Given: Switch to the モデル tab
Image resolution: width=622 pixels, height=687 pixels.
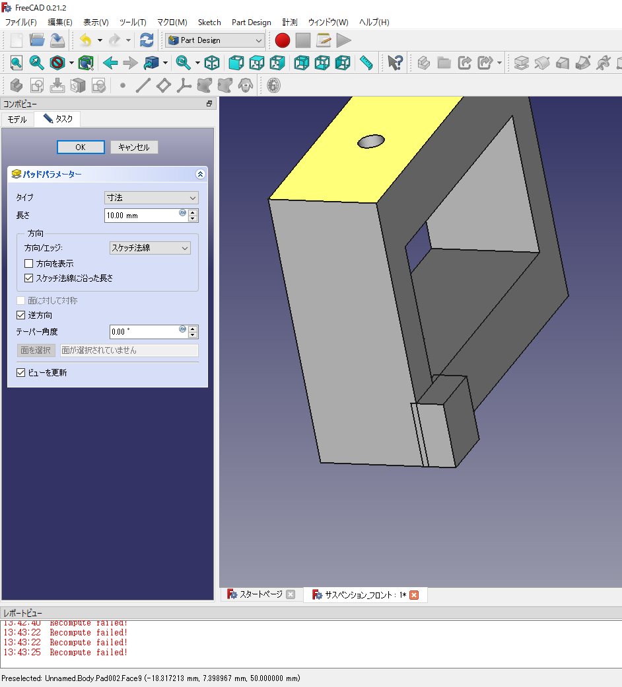Looking at the screenshot, I should [17, 120].
